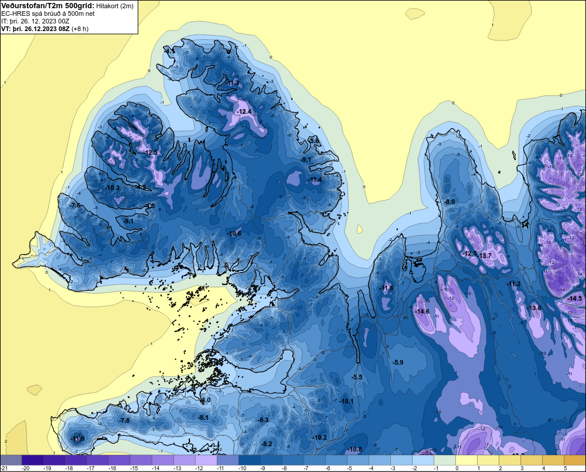Click the -7.8 temperature label on the map
This screenshot has width=586, height=472.
(x=124, y=420)
